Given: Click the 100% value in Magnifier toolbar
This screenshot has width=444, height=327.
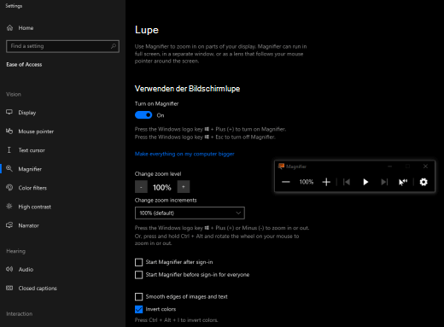Looking at the screenshot, I should pyautogui.click(x=307, y=182).
